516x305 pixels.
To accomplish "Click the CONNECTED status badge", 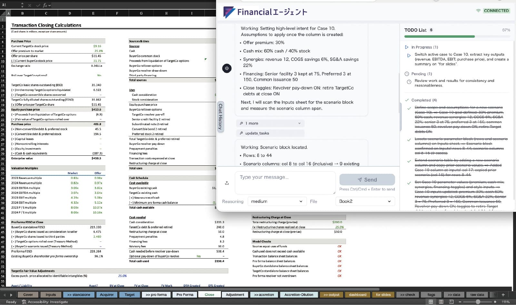I will coord(496,11).
